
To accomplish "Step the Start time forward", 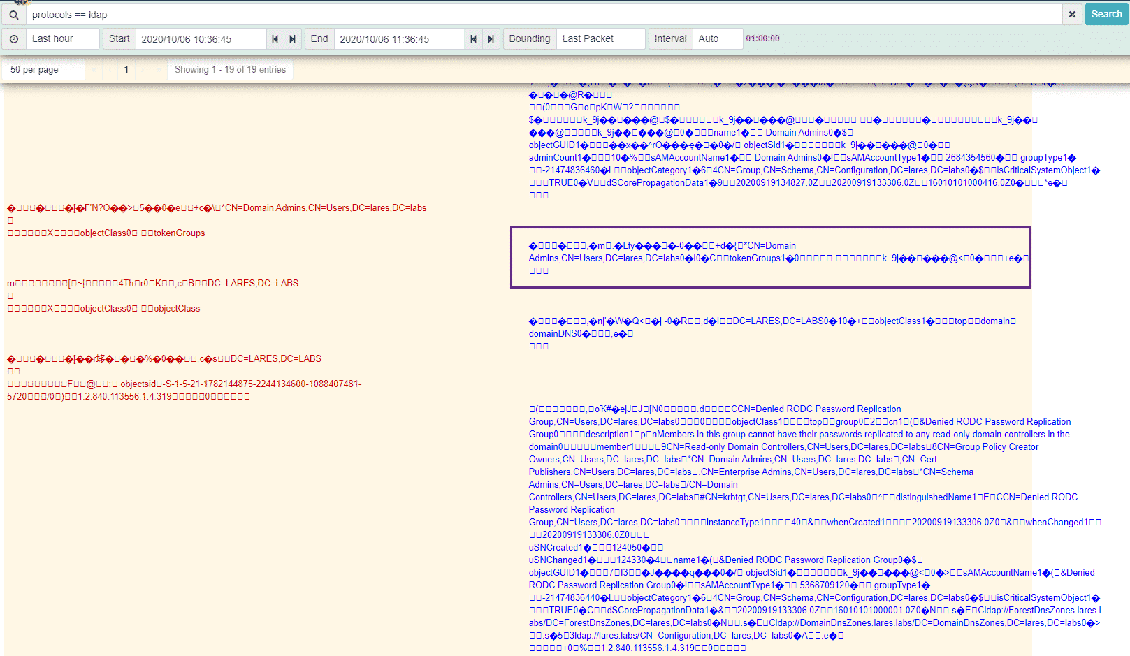I will tap(293, 39).
